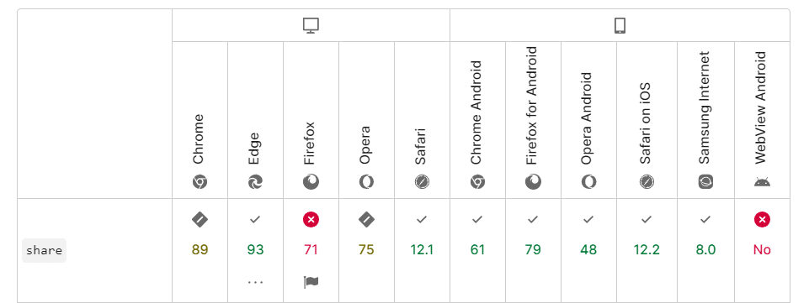809x303 pixels.
Task: Click the Opera Android column header
Action: [588, 119]
